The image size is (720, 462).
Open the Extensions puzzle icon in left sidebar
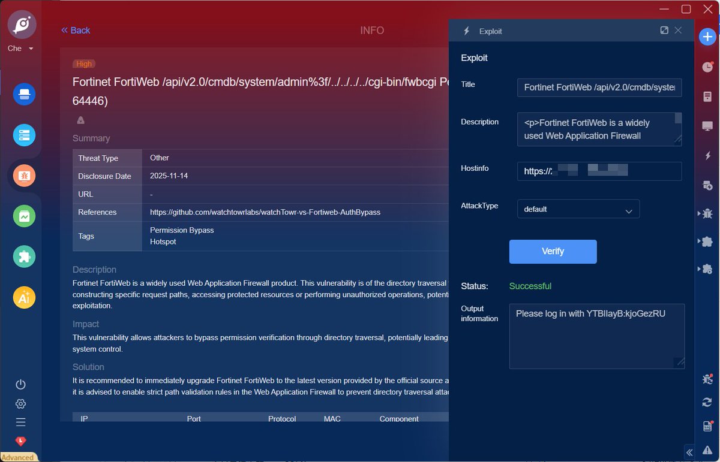[25, 256]
